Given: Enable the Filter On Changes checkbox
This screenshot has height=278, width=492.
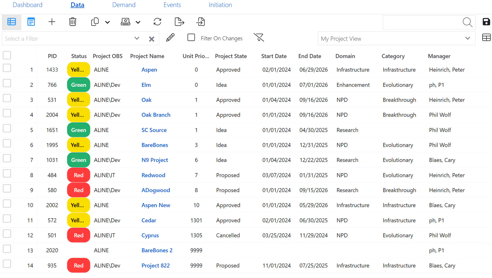Looking at the screenshot, I should point(191,38).
